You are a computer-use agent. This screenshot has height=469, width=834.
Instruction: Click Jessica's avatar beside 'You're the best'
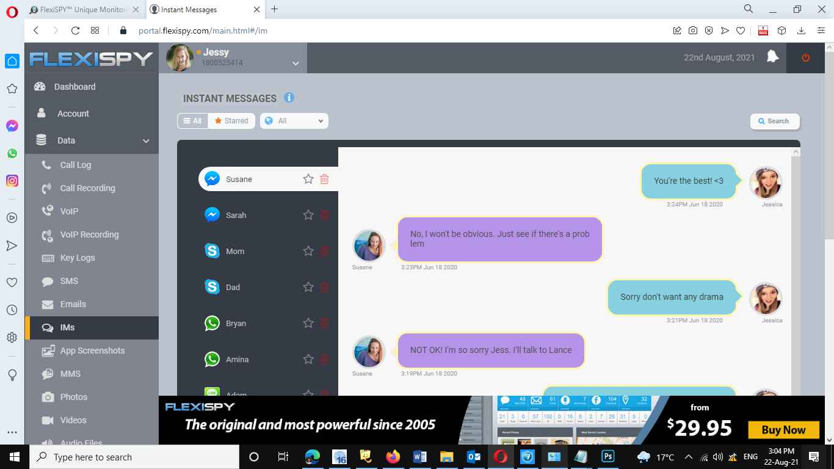(x=766, y=183)
